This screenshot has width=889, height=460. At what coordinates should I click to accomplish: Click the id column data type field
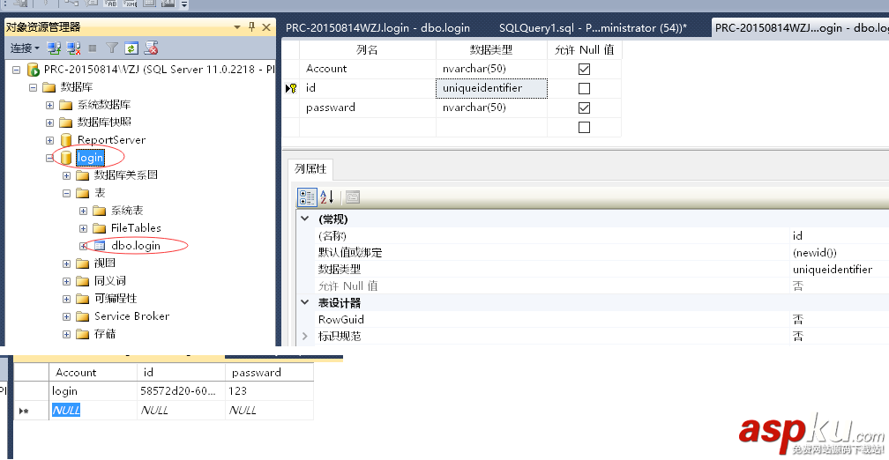491,88
